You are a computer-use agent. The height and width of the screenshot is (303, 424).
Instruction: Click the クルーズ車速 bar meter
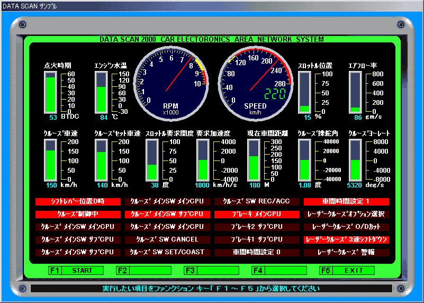(51, 161)
